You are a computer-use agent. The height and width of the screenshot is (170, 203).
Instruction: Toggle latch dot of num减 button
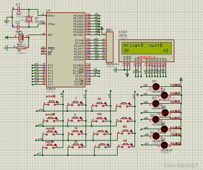(55, 145)
